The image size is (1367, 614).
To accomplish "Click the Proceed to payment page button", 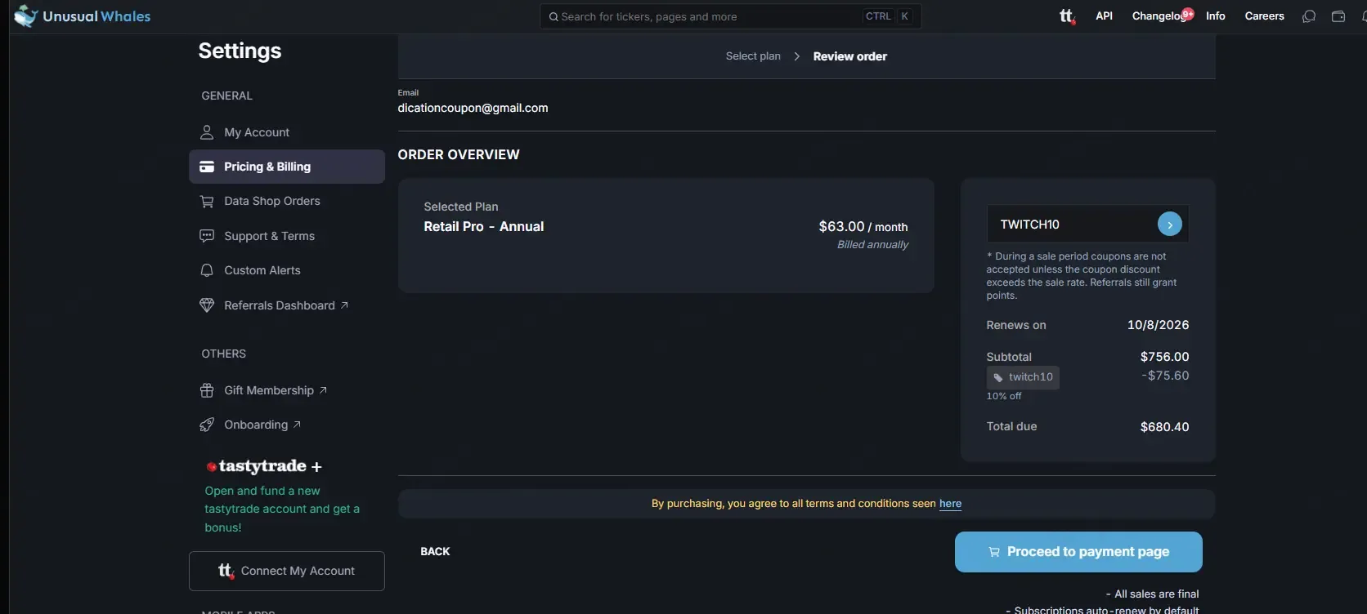I will [1078, 551].
